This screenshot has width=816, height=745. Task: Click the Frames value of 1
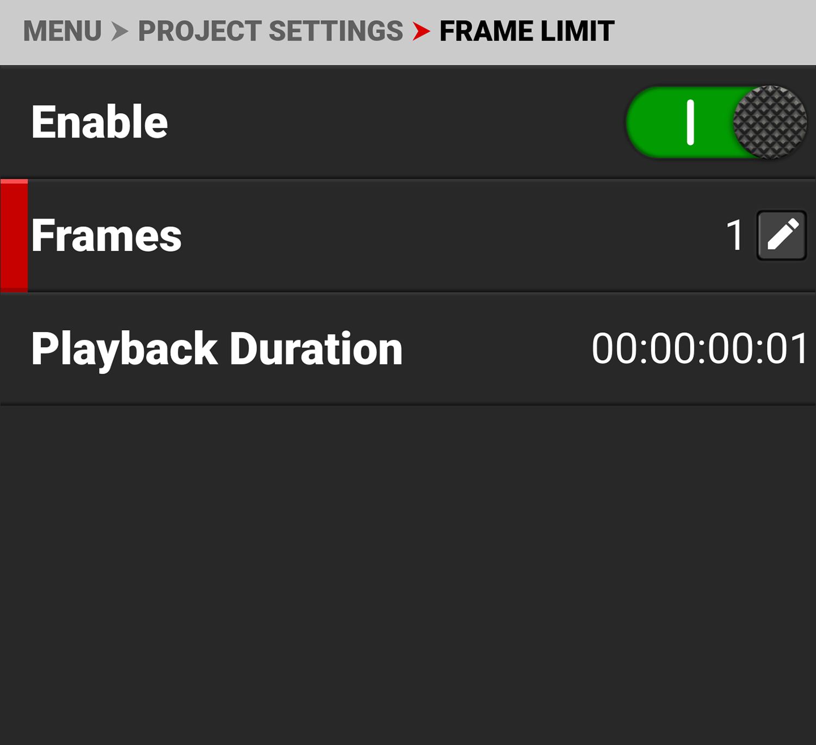pyautogui.click(x=735, y=235)
